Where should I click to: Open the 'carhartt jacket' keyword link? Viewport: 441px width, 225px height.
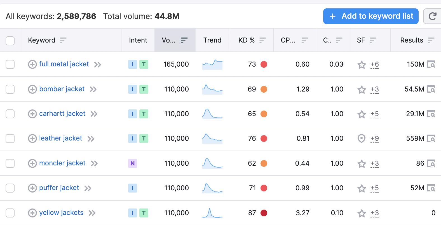(62, 114)
